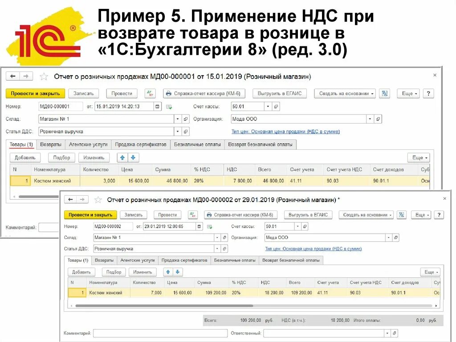Expand Ответственный dropdown in second window
456x342 pixels.
pos(387,333)
